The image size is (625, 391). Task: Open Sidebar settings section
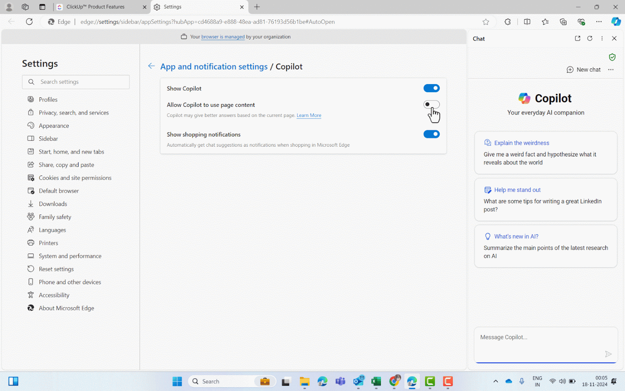[48, 139]
